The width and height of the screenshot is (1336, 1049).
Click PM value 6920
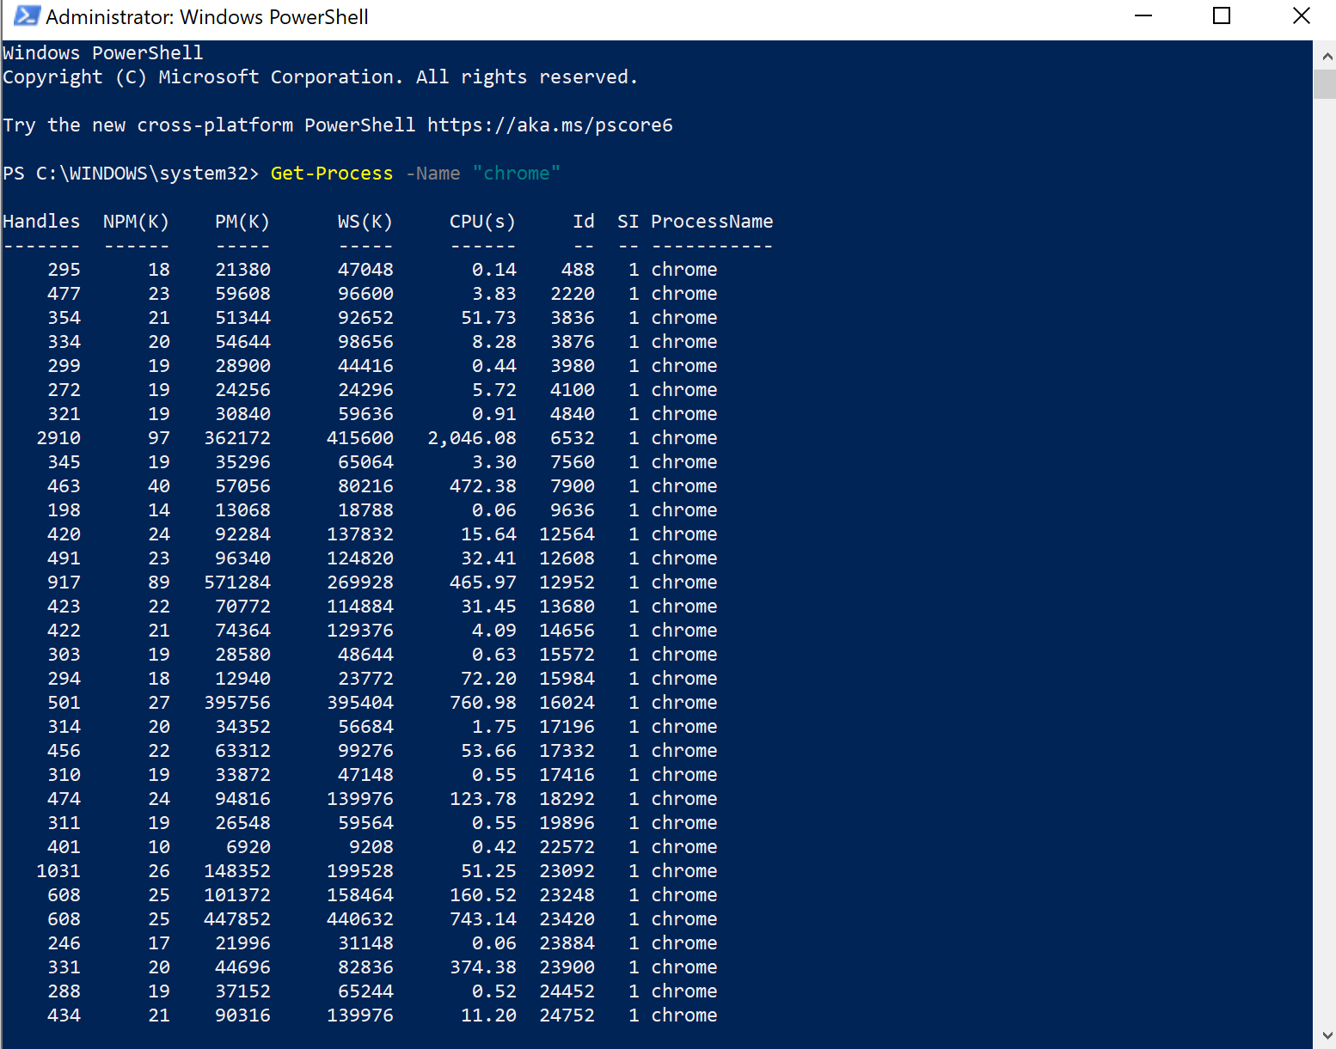pyautogui.click(x=248, y=847)
